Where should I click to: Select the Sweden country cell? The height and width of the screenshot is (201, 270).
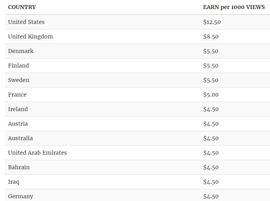point(18,80)
